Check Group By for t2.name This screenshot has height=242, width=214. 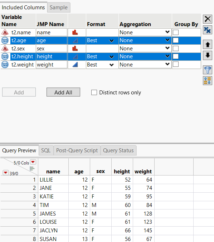pos(176,33)
